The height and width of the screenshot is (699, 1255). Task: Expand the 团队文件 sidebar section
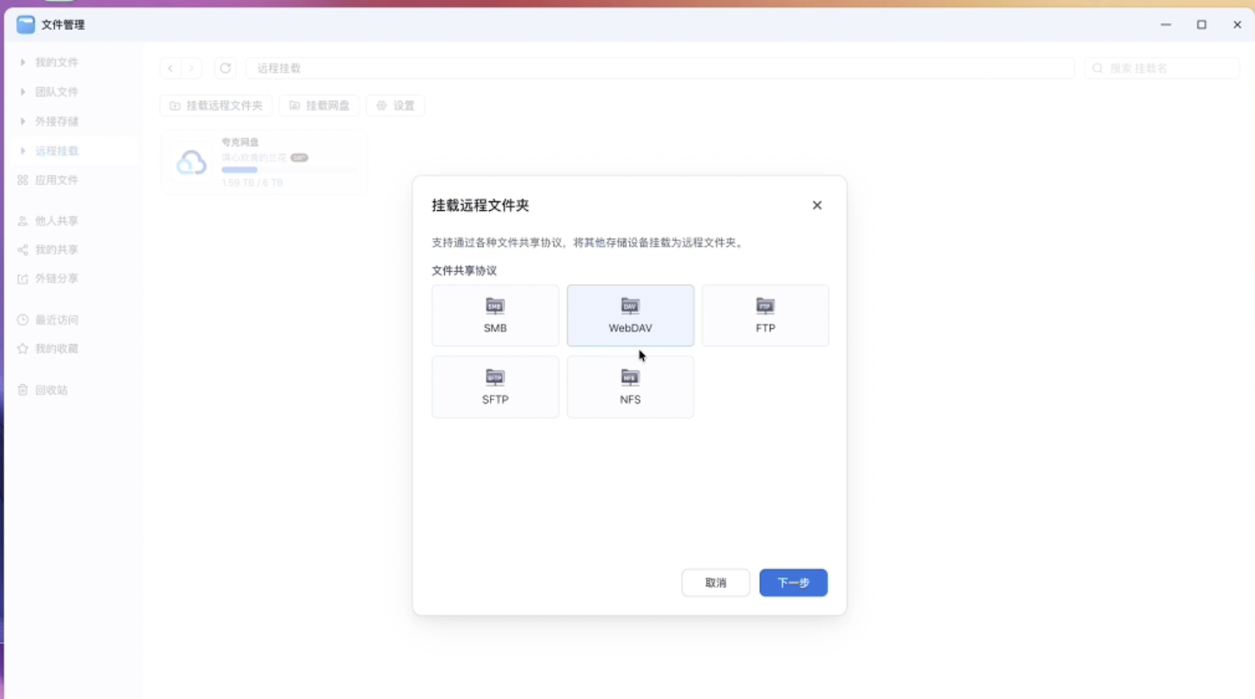(23, 92)
